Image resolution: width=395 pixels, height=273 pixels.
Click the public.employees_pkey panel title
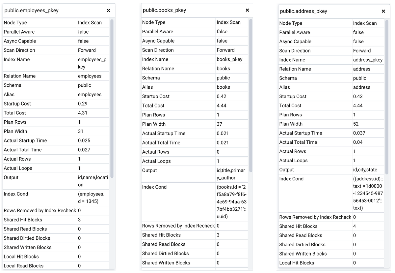pyautogui.click(x=31, y=10)
